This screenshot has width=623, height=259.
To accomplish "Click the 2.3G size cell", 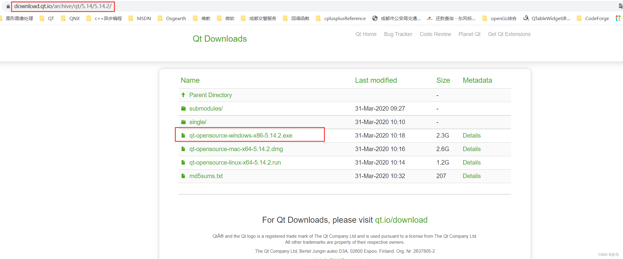I will click(443, 135).
